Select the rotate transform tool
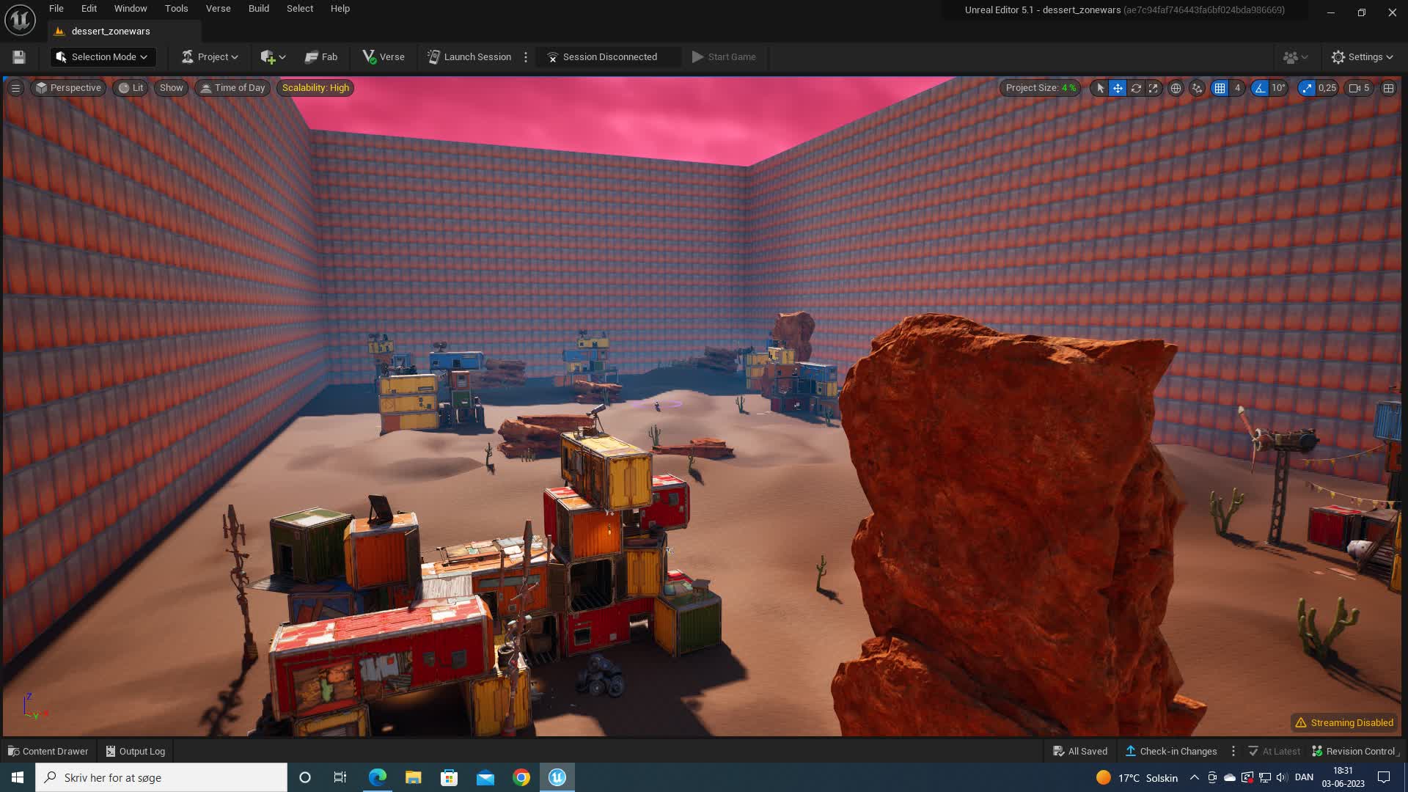 [1135, 88]
